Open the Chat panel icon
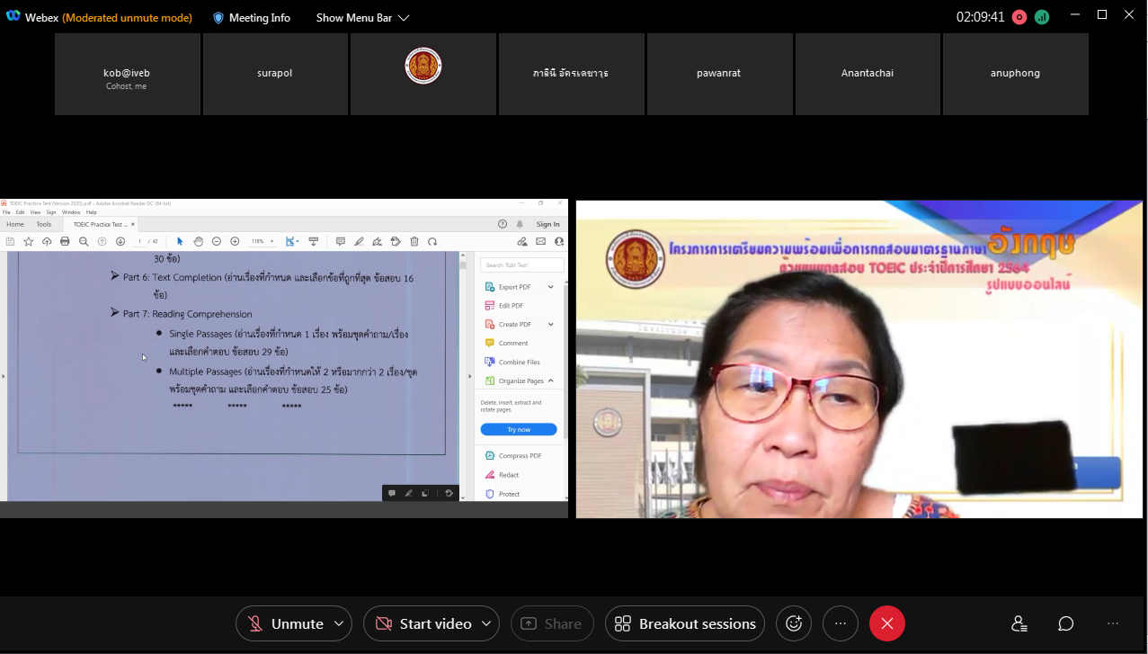1148x654 pixels. [1065, 623]
